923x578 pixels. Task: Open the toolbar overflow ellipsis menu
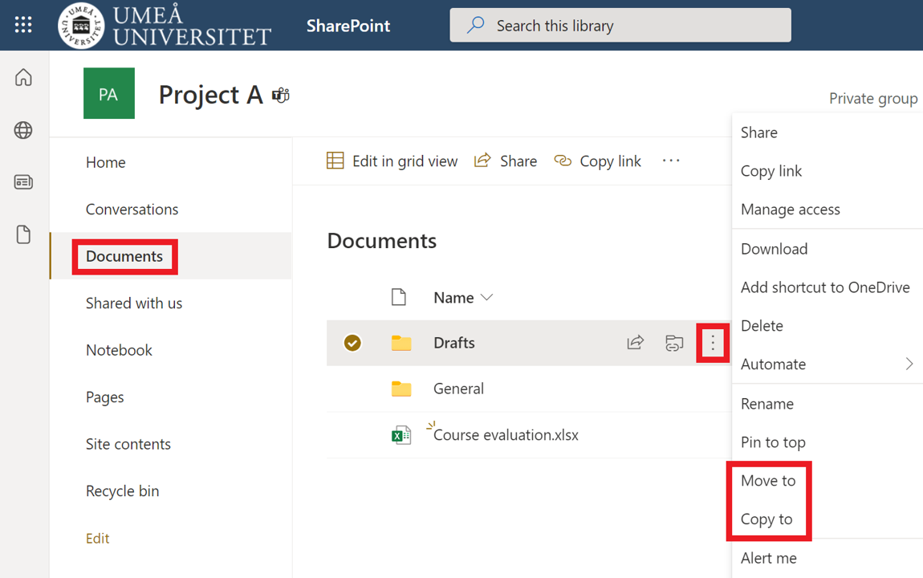[671, 161]
